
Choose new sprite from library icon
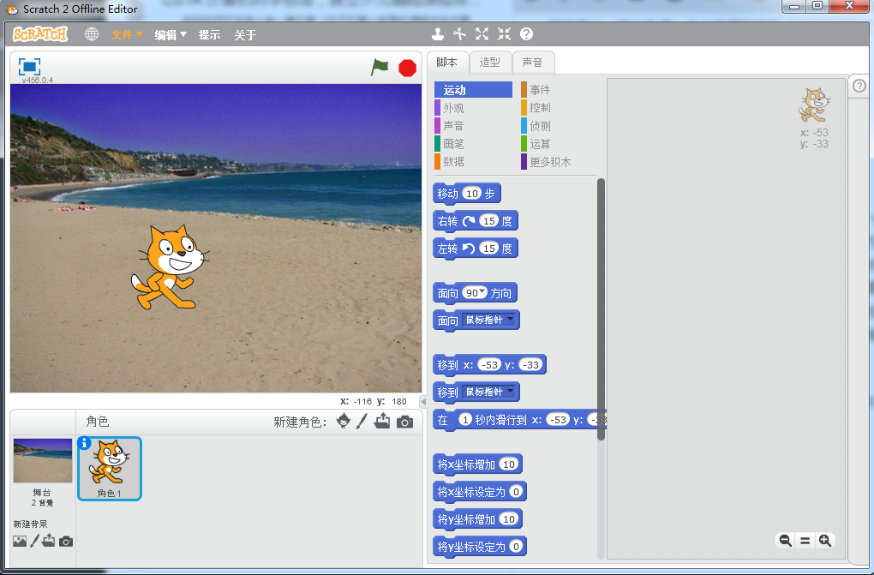[344, 421]
